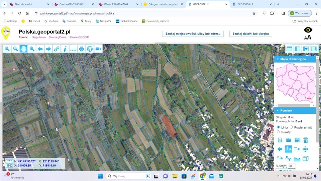
Task: Click Szukaj miejscowości, ulicy lub adresu button
Action: [x=193, y=34]
